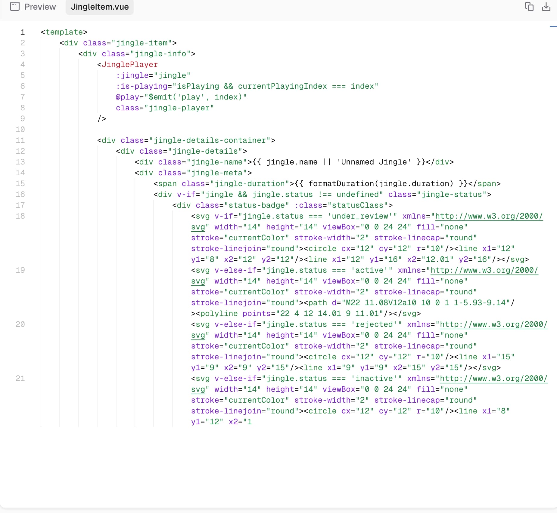This screenshot has width=557, height=513.
Task: Open the w3.org link on line 20
Action: 493,324
